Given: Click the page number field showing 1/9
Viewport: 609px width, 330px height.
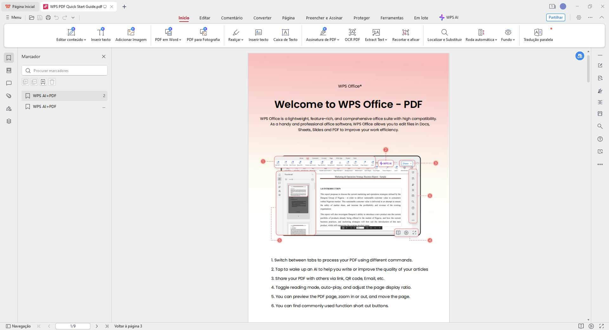Looking at the screenshot, I should [x=73, y=326].
